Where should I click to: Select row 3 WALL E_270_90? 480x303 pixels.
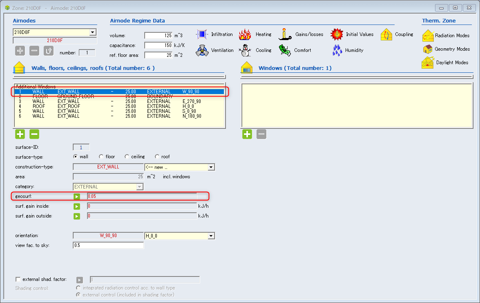tap(119, 101)
